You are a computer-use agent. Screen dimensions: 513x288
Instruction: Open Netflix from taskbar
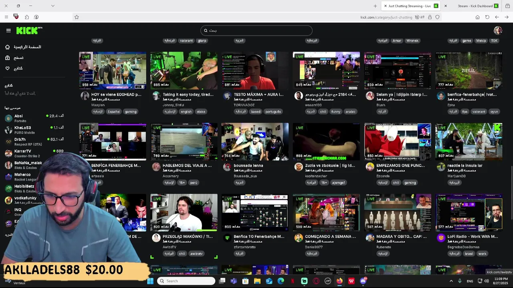pos(293,281)
